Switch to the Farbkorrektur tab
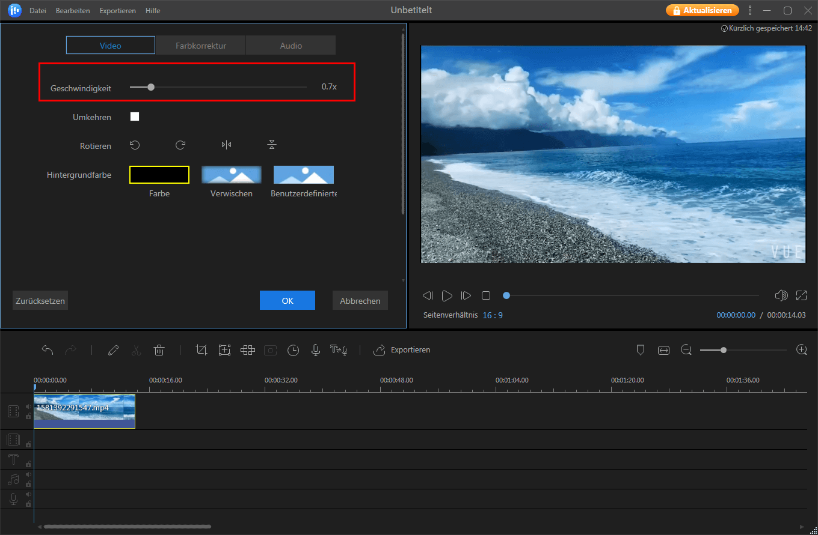Screen dimensions: 818x535 200,44
